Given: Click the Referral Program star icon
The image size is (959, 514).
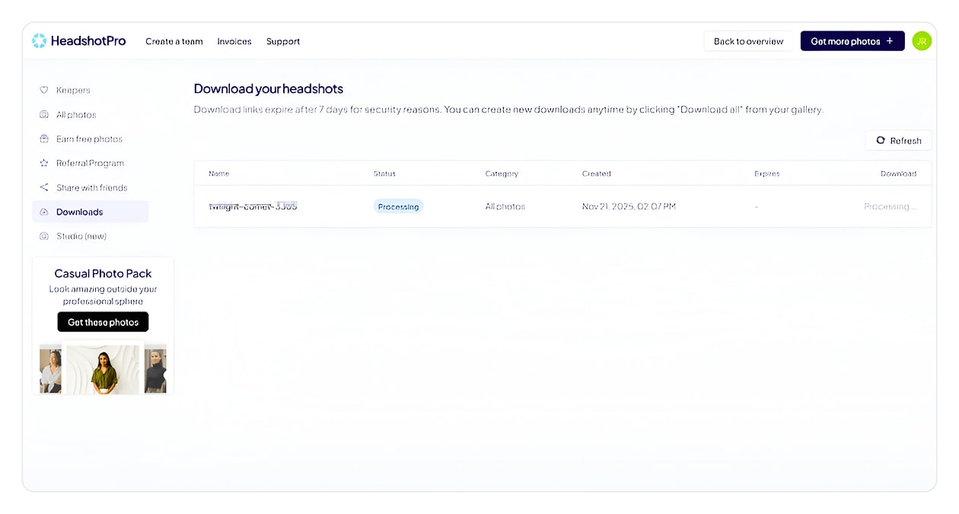Looking at the screenshot, I should [x=44, y=163].
